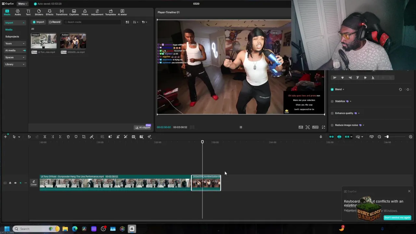Expand the Library section
Image resolution: width=416 pixels, height=234 pixels.
point(15,64)
